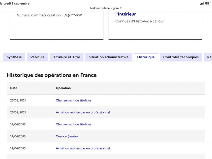Open the Synthèse tab
Viewport: 212px width, 159px height.
pyautogui.click(x=14, y=57)
